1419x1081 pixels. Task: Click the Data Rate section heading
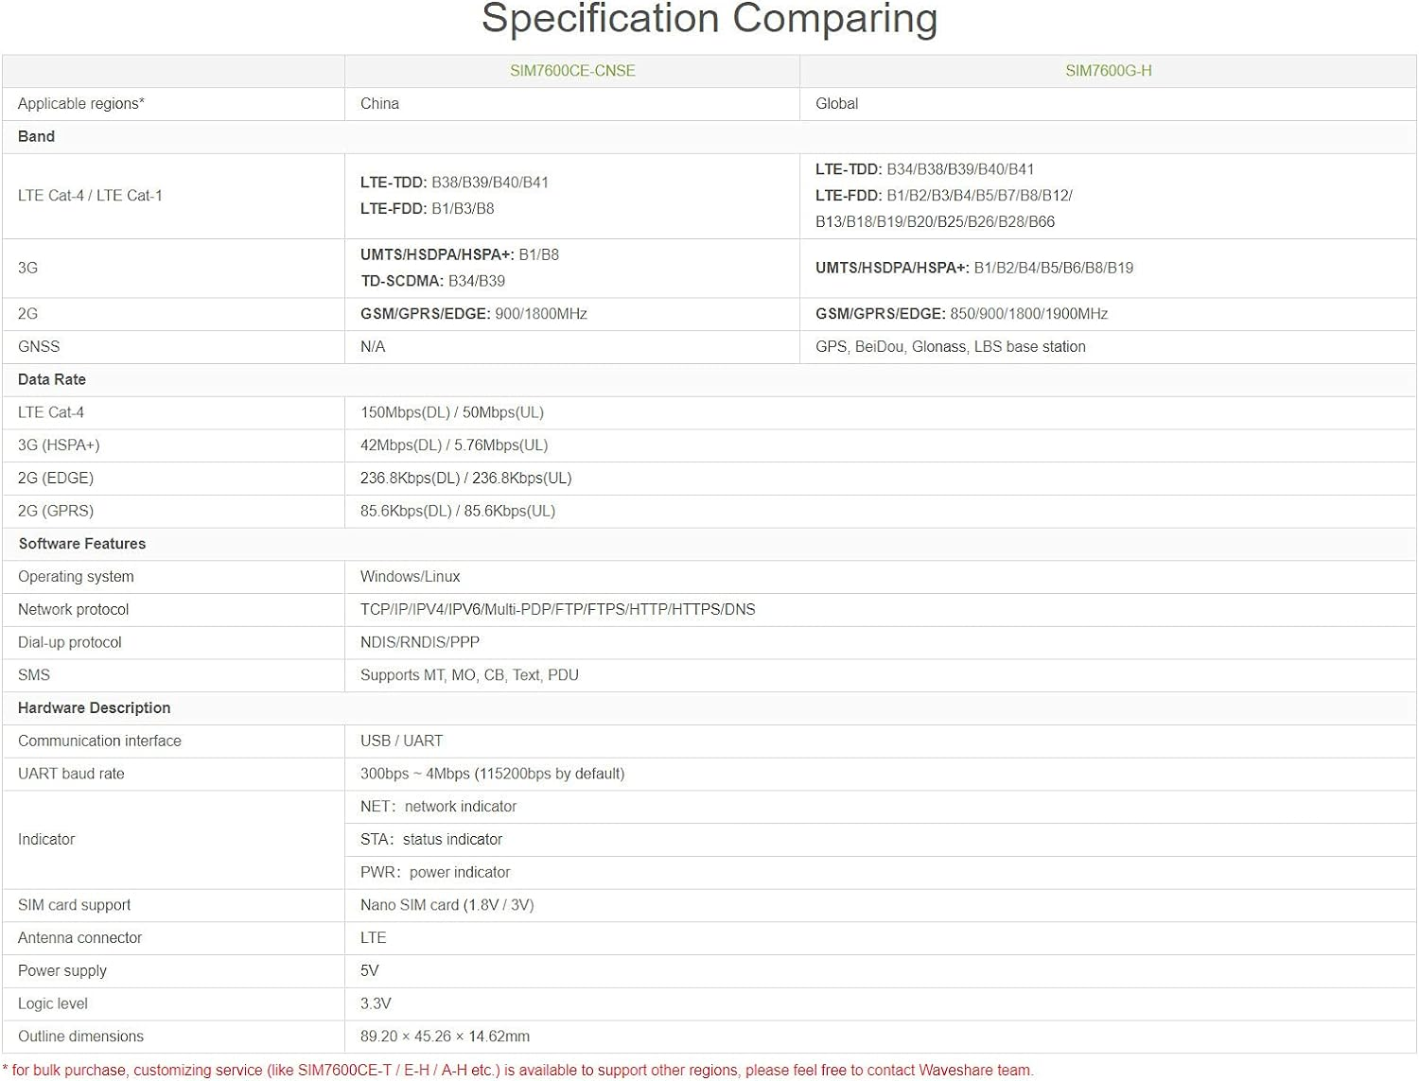click(52, 379)
